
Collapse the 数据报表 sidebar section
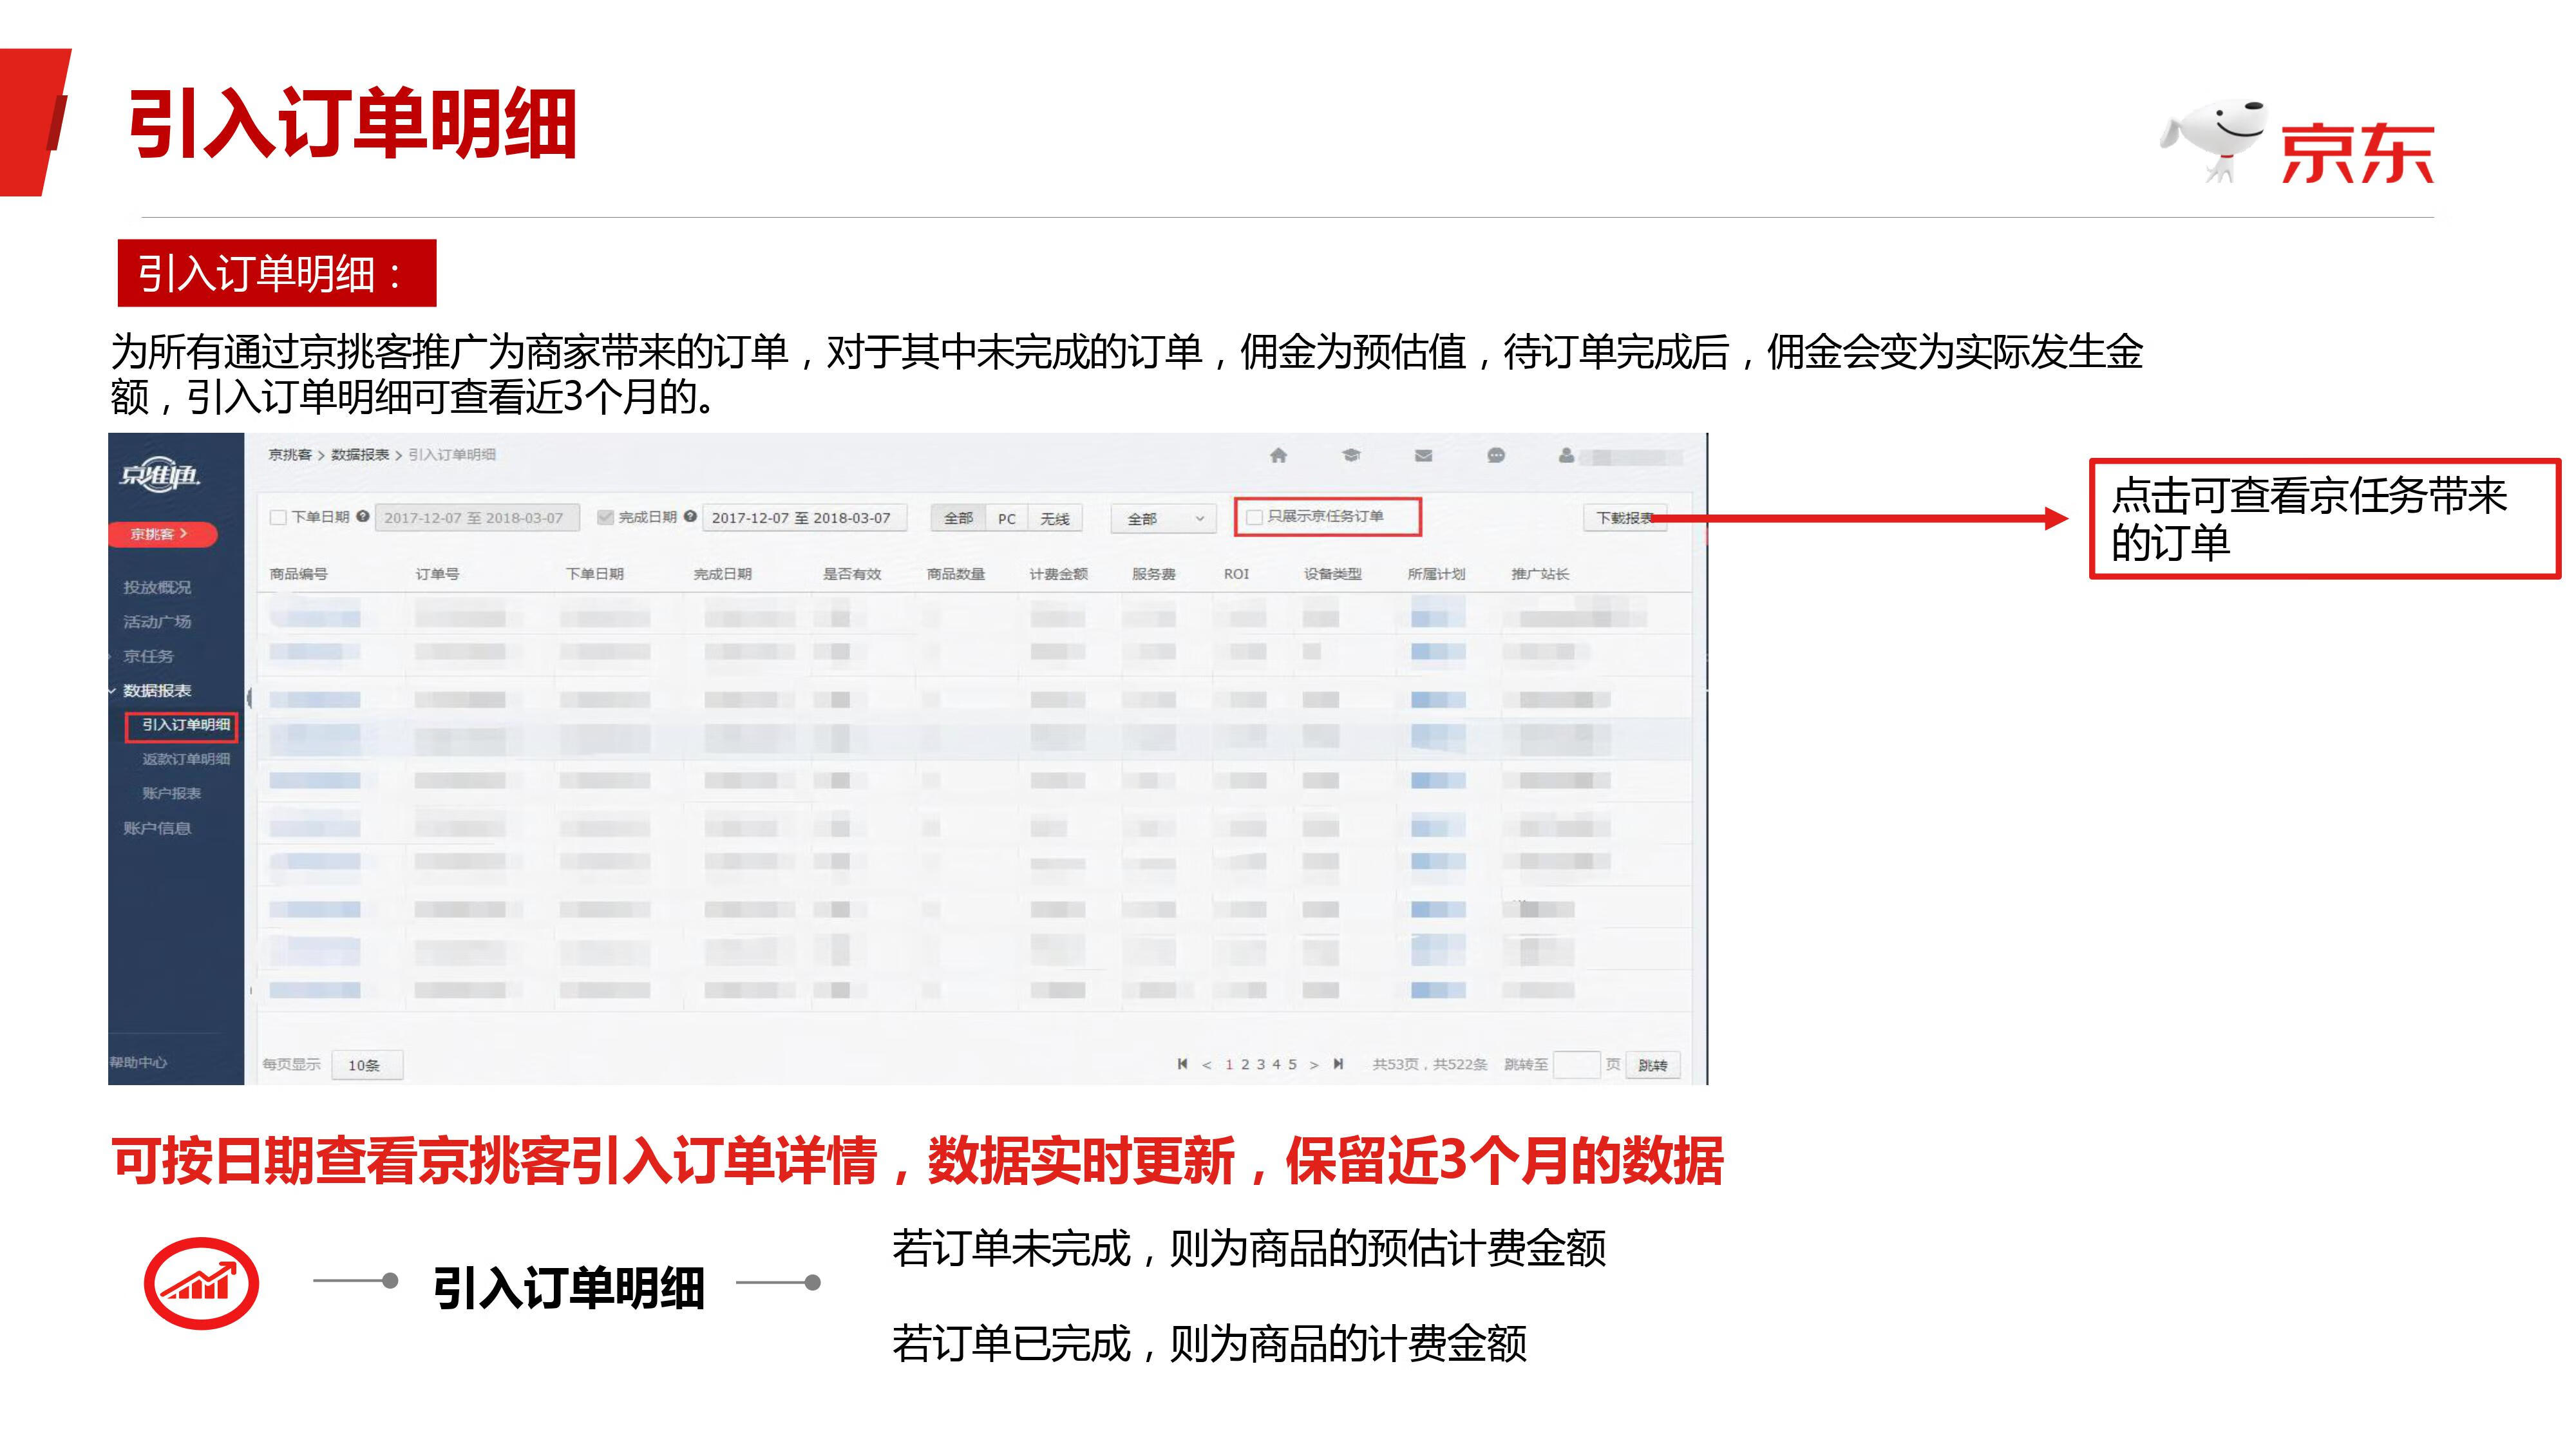pyautogui.click(x=157, y=691)
